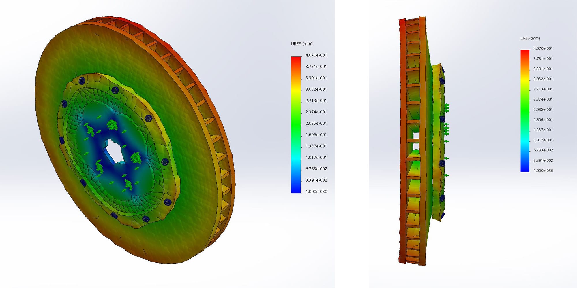The height and width of the screenshot is (288, 577).
Task: Click 1.696e-001 value in left legend
Action: tap(316, 135)
